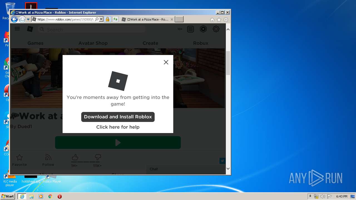Viewport: 356px width, 200px height.
Task: Click the refresh page icon
Action: pyautogui.click(x=115, y=19)
